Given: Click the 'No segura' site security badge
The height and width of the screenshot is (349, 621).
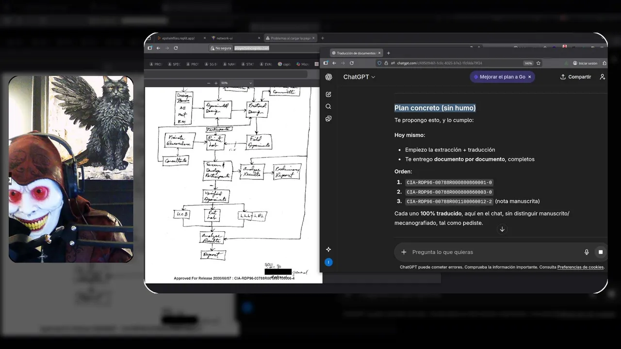Looking at the screenshot, I should point(221,48).
